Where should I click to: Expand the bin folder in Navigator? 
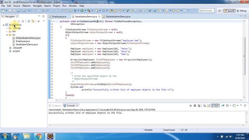click(x=7, y=31)
